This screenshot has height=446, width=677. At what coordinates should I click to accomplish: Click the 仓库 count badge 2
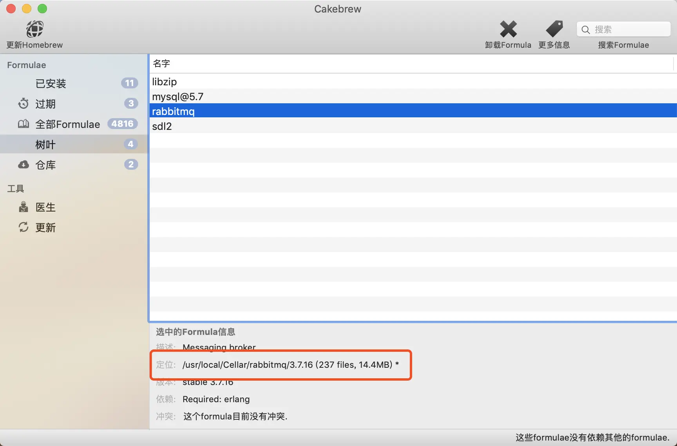click(x=131, y=164)
